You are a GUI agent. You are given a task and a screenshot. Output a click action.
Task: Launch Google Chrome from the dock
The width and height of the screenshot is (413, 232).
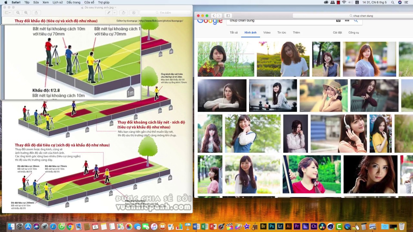70,227
